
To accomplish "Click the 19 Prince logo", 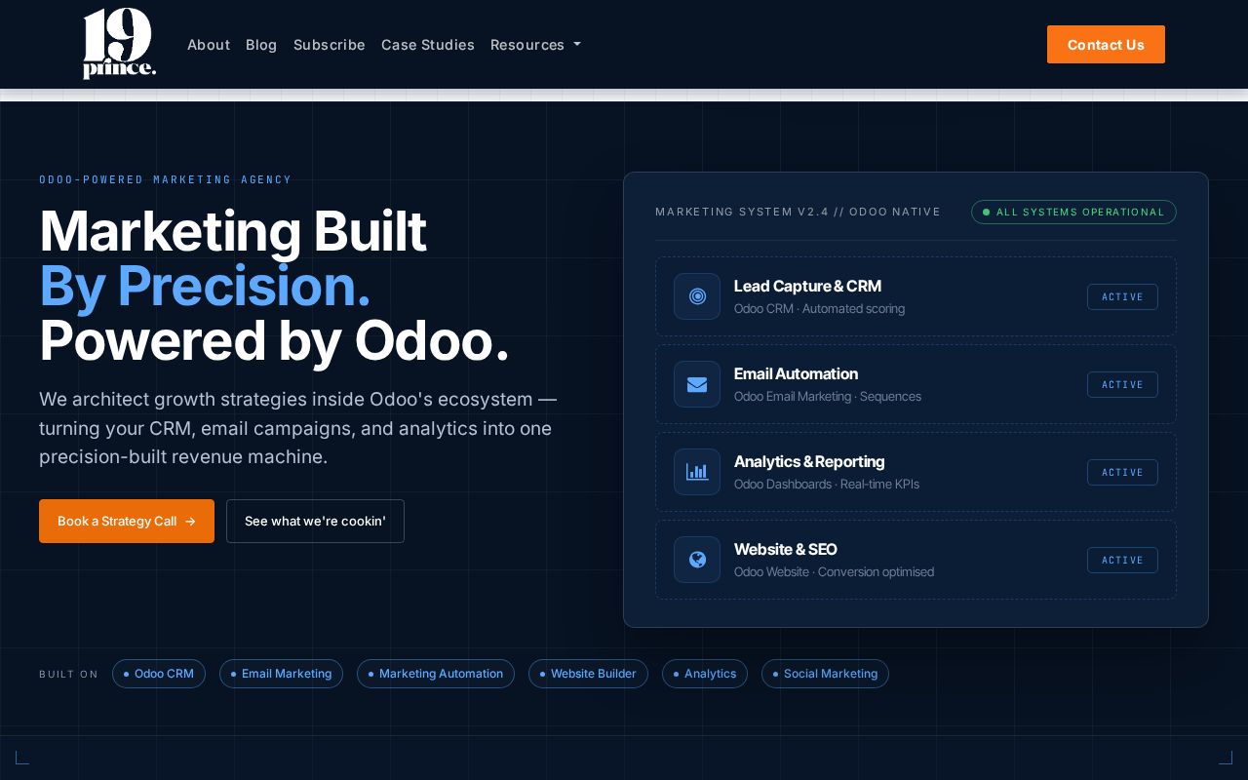I will (x=119, y=44).
